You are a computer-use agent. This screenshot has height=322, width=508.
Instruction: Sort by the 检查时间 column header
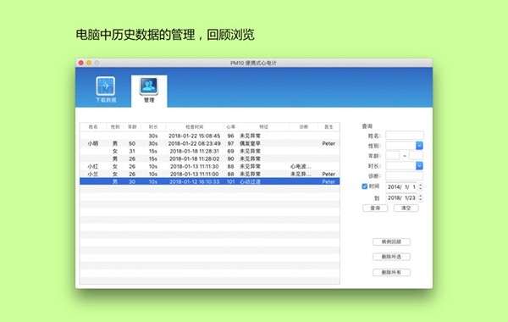[195, 127]
